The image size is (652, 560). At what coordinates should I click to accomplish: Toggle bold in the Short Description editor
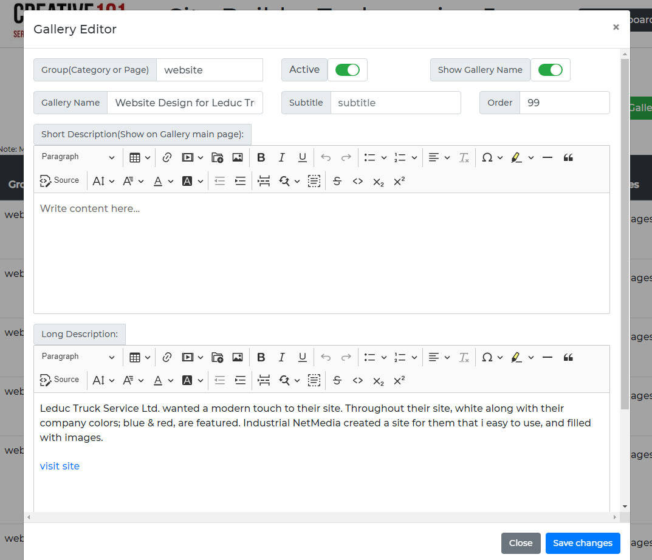point(261,157)
